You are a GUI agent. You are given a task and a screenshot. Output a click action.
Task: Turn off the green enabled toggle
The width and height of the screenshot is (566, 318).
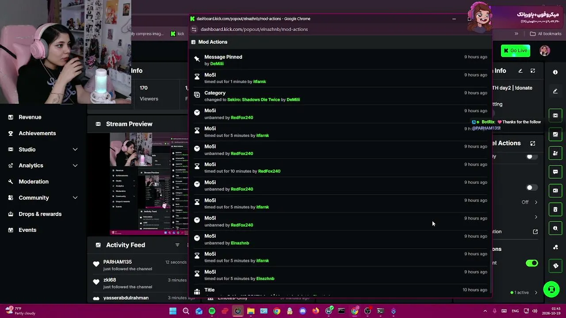pos(532,263)
